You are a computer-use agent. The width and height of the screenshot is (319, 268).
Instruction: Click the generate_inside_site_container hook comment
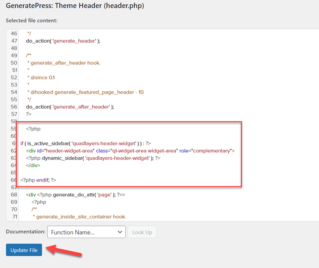(79, 216)
